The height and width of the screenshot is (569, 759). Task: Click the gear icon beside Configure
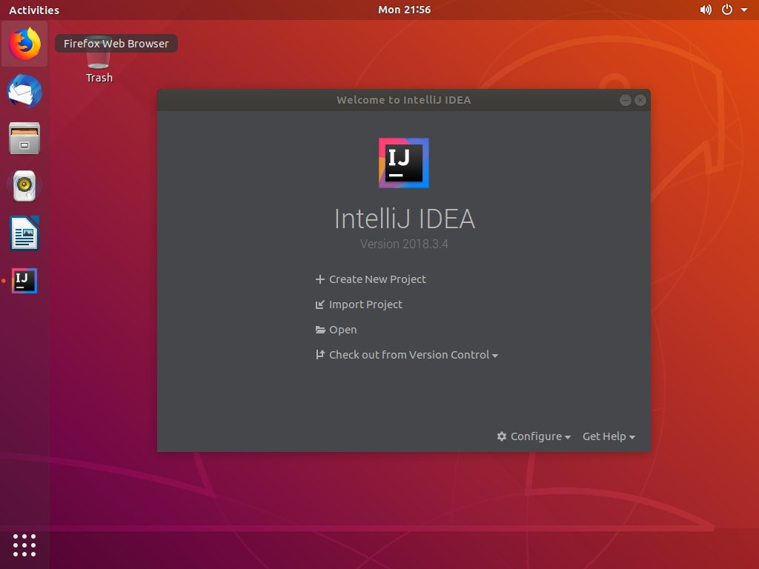click(502, 436)
